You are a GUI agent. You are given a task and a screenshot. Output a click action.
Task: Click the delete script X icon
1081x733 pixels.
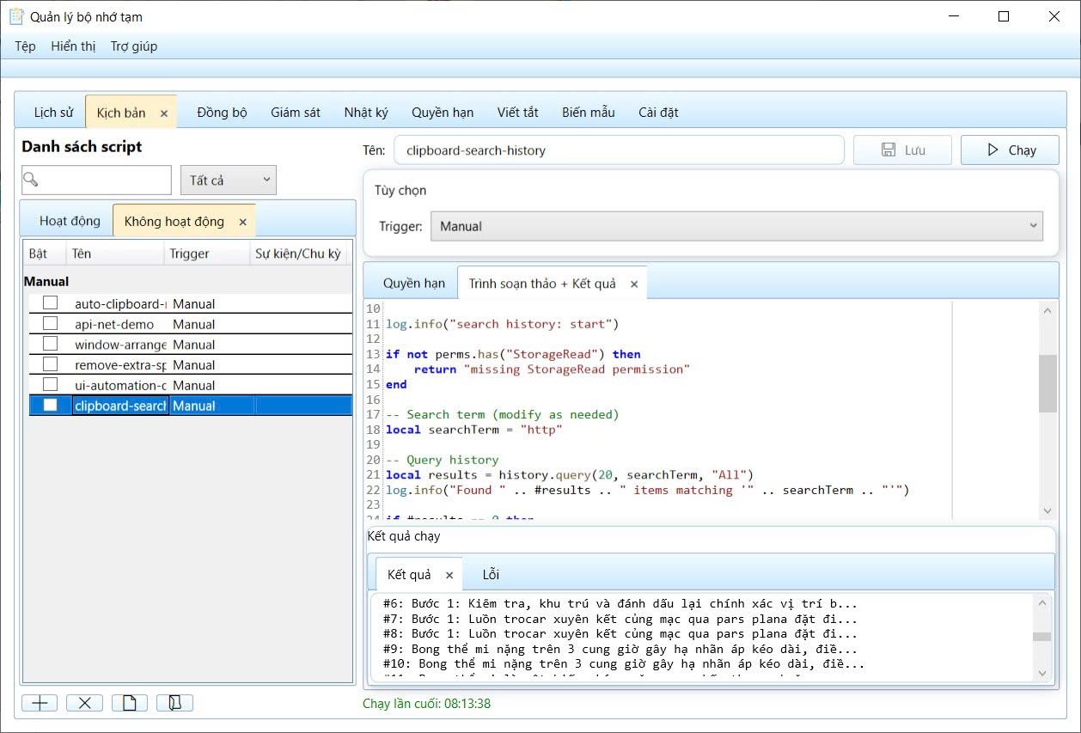pyautogui.click(x=84, y=703)
